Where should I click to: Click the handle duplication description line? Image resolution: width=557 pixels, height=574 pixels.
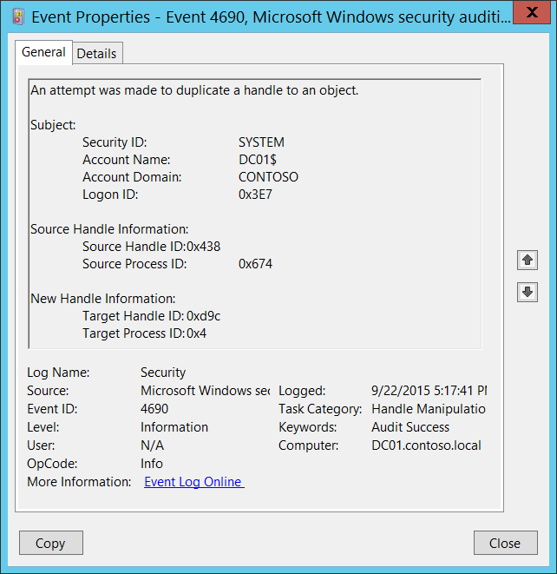coord(194,90)
